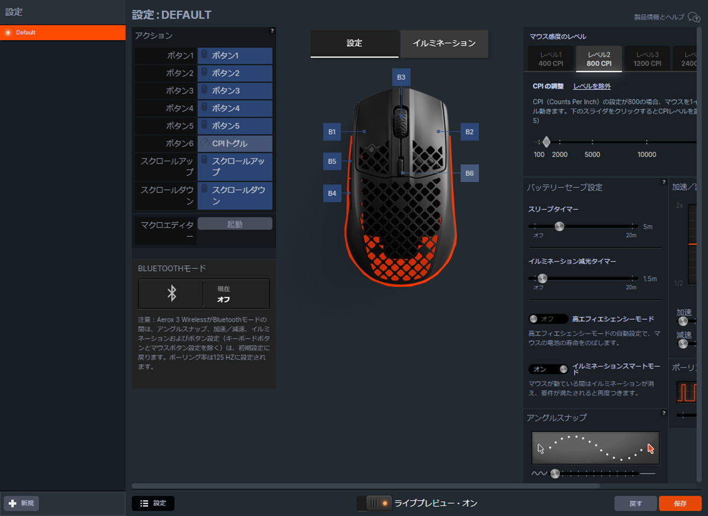Click help question mark in battery save panel

click(664, 182)
